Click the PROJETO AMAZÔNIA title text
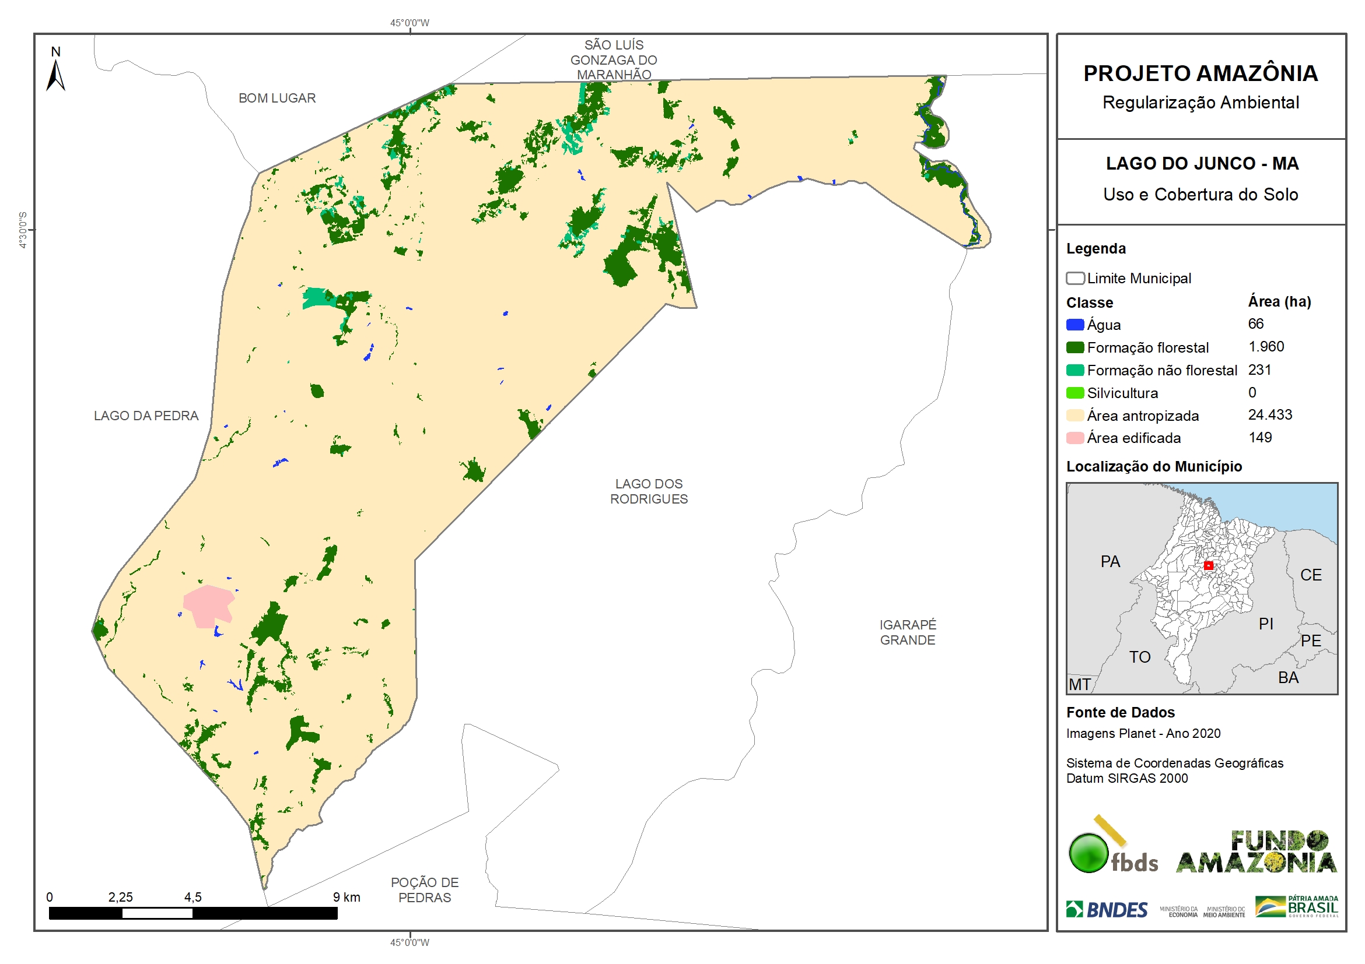Screen dimensions: 1365x964 (1200, 73)
